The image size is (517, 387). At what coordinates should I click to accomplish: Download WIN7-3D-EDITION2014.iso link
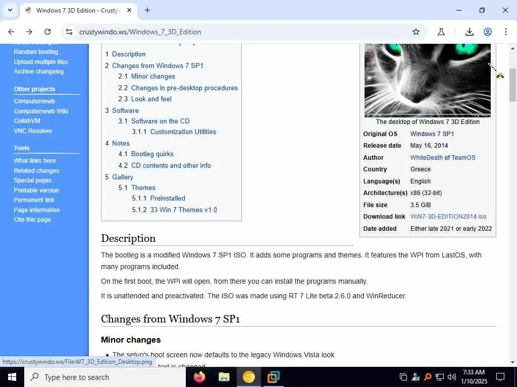click(x=448, y=217)
